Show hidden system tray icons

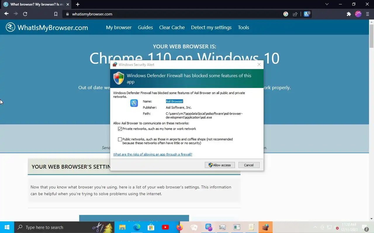click(315, 227)
